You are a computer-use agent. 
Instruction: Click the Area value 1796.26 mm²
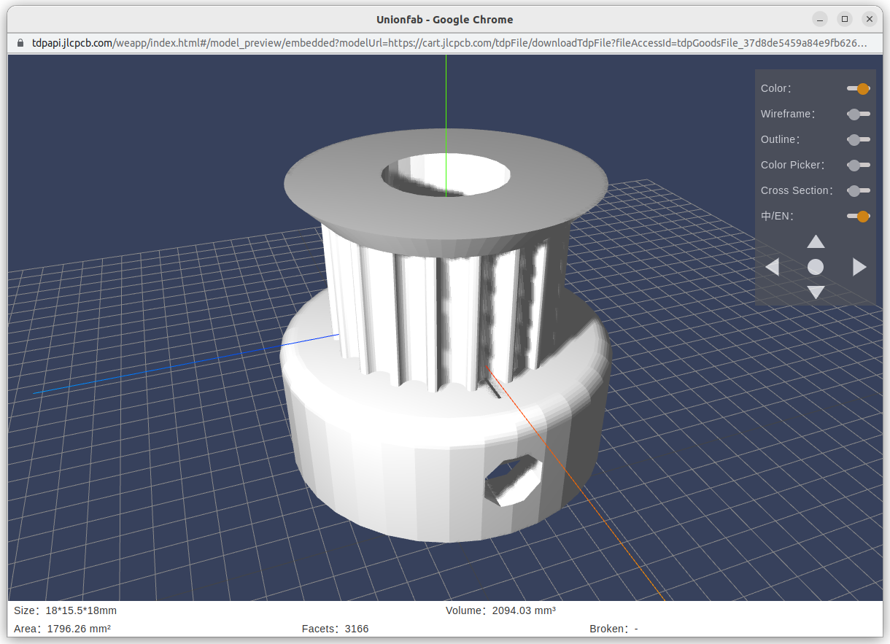[79, 629]
